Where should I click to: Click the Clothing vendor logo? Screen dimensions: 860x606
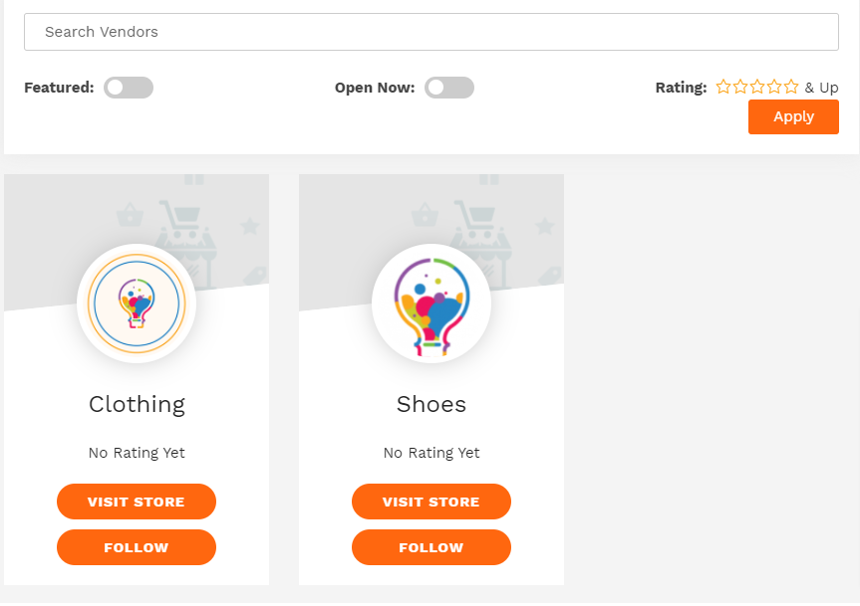[x=137, y=303]
